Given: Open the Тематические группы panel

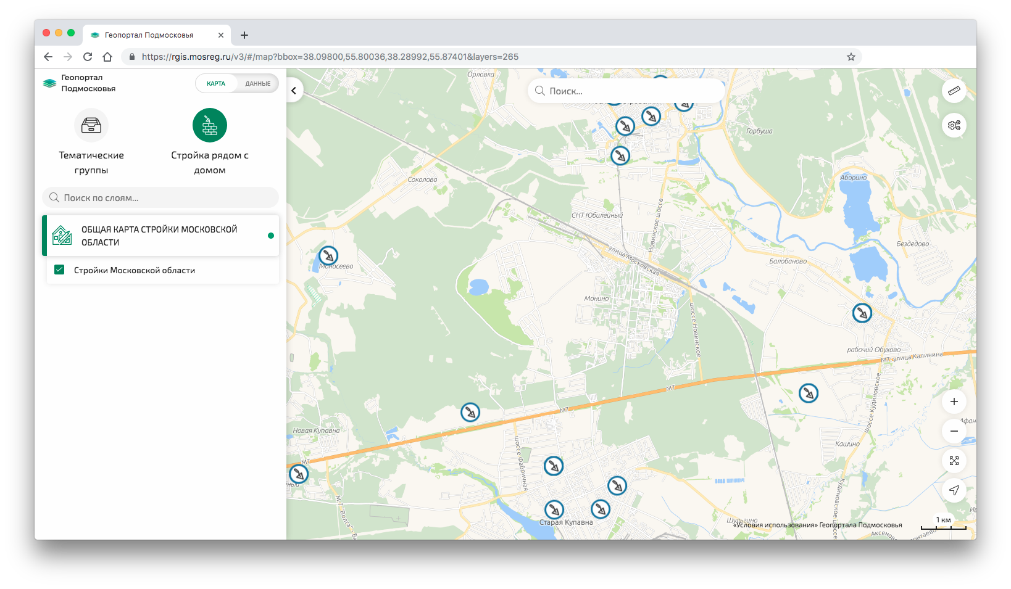Looking at the screenshot, I should tap(91, 139).
